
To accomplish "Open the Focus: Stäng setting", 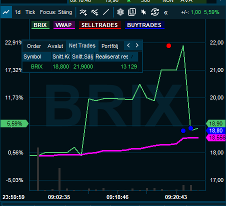I will point(56,12).
